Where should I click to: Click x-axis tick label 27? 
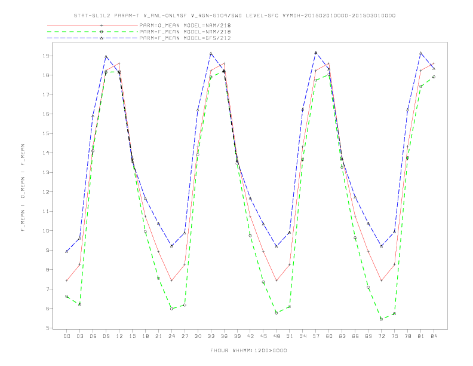click(185, 336)
